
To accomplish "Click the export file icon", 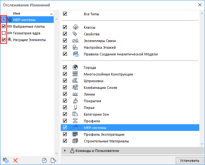I will [x=53, y=160].
